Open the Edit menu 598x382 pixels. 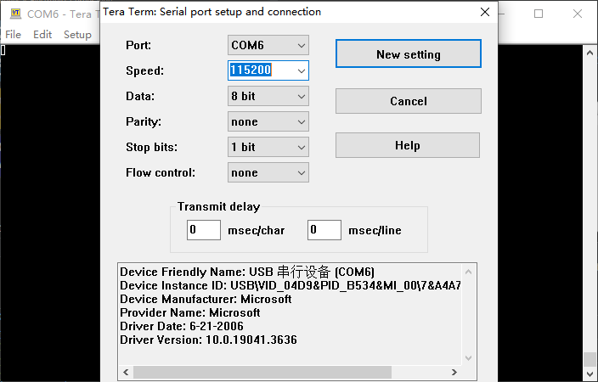42,35
